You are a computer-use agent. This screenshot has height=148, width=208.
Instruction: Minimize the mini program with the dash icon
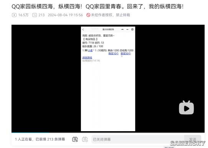pyautogui.click(x=127, y=29)
